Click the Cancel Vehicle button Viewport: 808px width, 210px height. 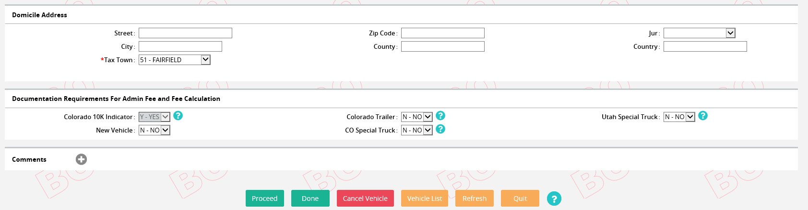coord(365,199)
